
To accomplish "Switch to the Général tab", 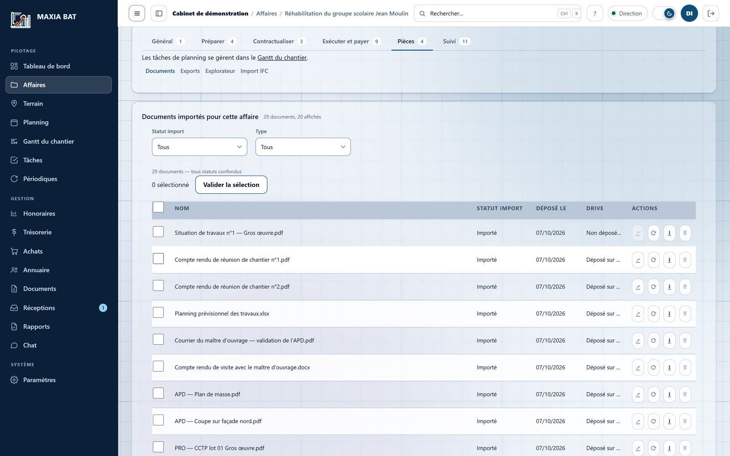I will (x=167, y=41).
